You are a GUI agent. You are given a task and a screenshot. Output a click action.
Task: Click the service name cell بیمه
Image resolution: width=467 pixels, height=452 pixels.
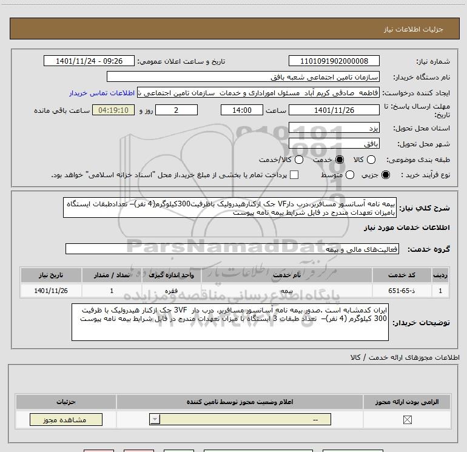[x=286, y=291]
